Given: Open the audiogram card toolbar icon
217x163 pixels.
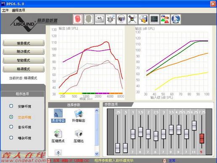Looking at the screenshot, I should (x=100, y=19).
